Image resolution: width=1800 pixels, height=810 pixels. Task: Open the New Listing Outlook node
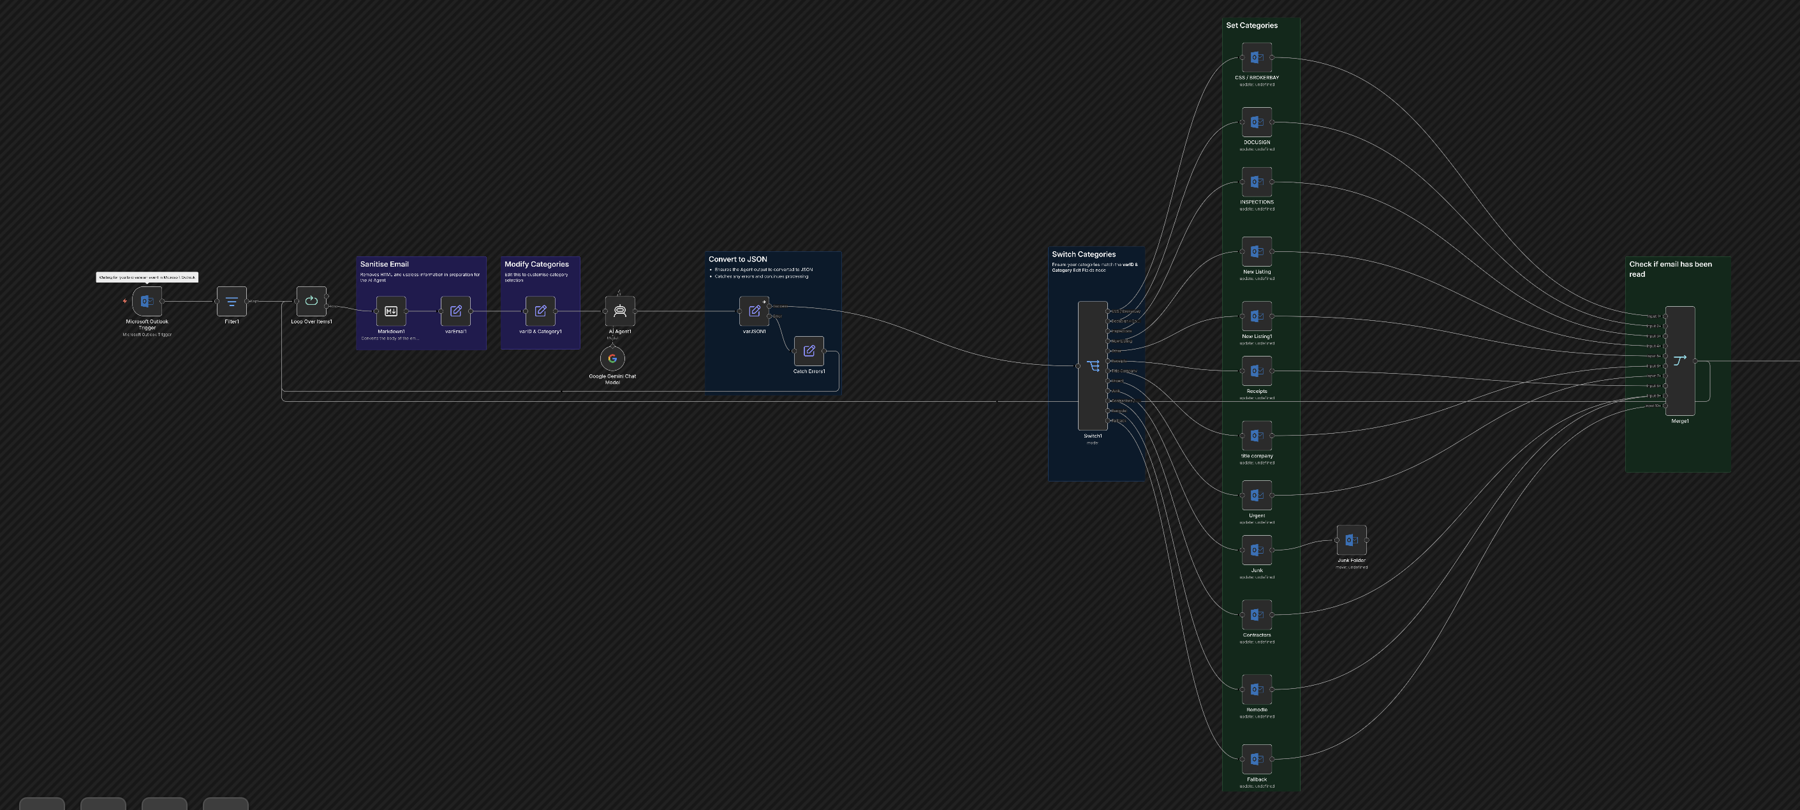(x=1257, y=251)
